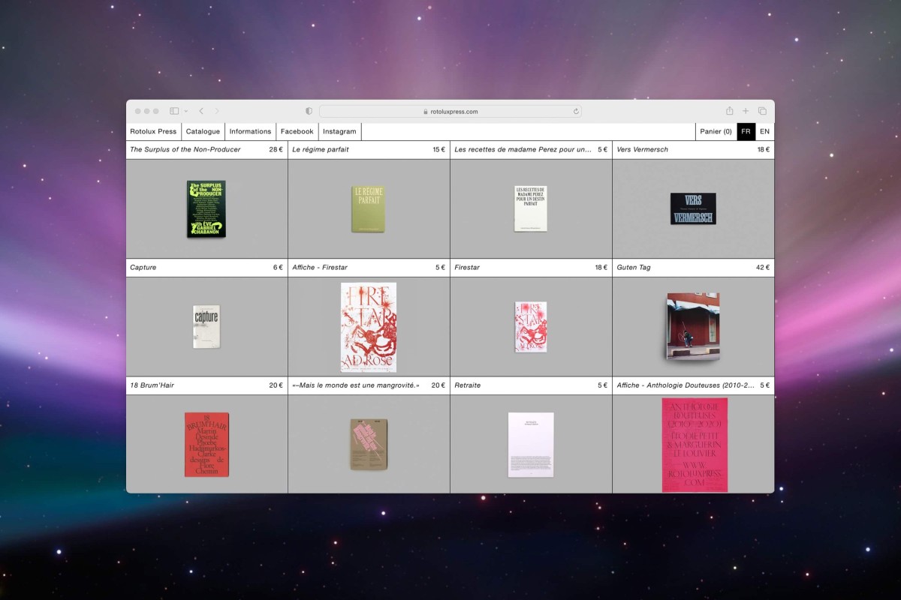901x600 pixels.
Task: Switch language to EN
Action: click(764, 131)
